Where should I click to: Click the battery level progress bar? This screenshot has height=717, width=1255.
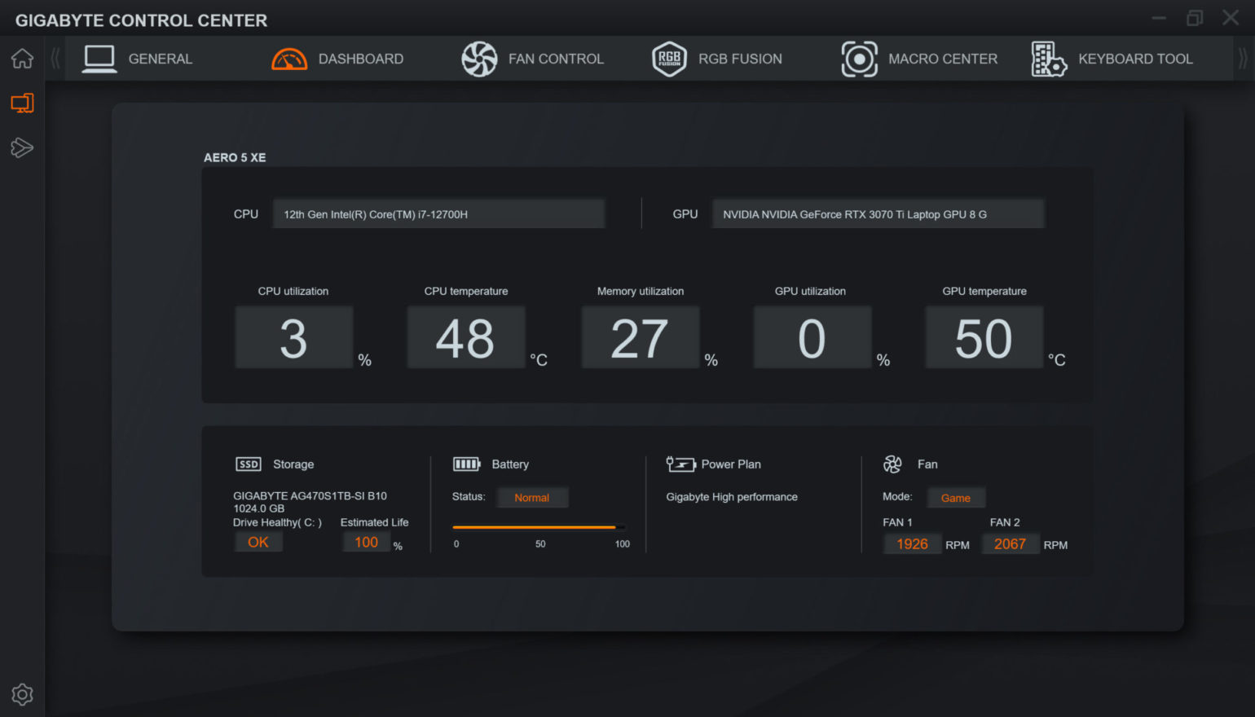click(539, 527)
